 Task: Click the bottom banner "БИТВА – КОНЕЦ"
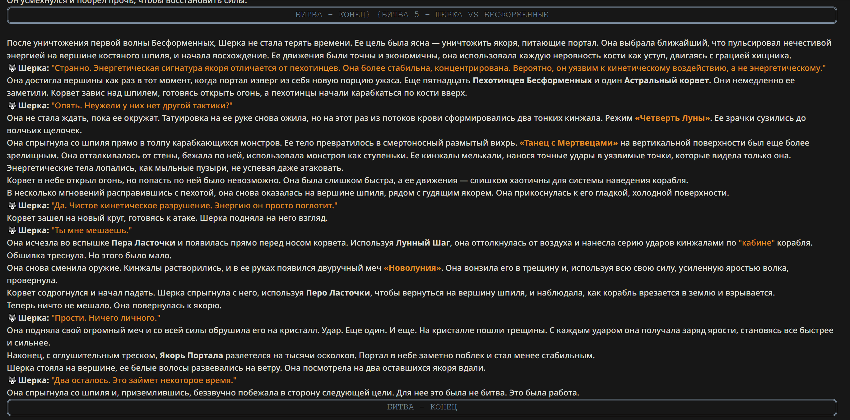coord(422,407)
